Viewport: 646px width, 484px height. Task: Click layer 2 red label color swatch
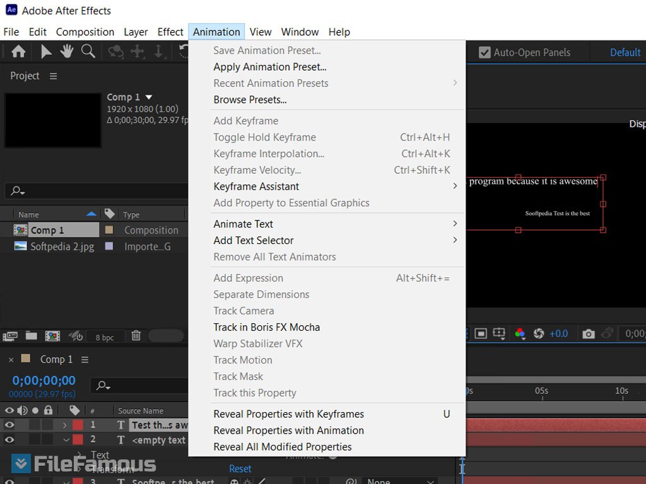click(78, 440)
